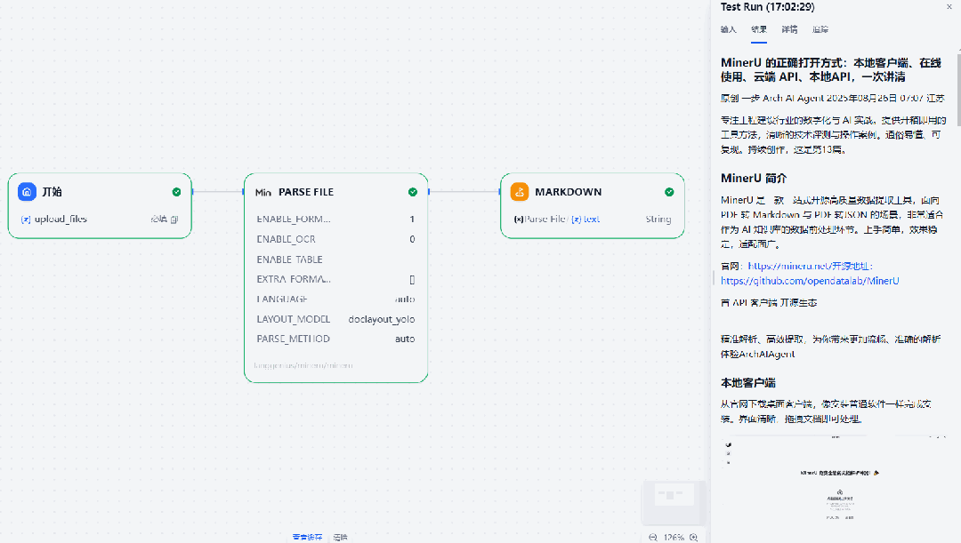Screen dimensions: 961x543
Task: Click the langgenius/mineru/mineru plugin label
Action: coord(303,365)
